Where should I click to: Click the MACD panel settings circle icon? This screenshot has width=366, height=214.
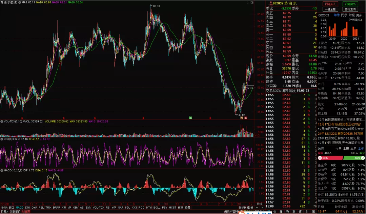[x=1, y=170]
